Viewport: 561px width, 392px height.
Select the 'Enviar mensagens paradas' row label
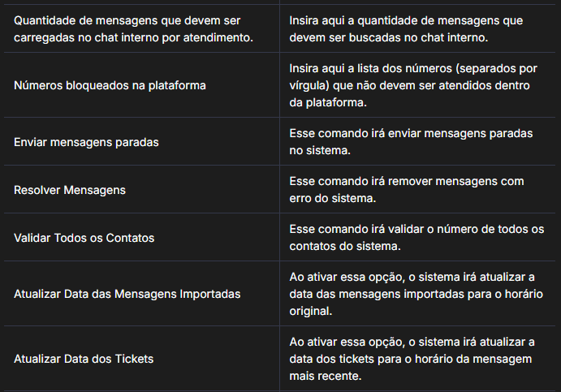coord(86,141)
